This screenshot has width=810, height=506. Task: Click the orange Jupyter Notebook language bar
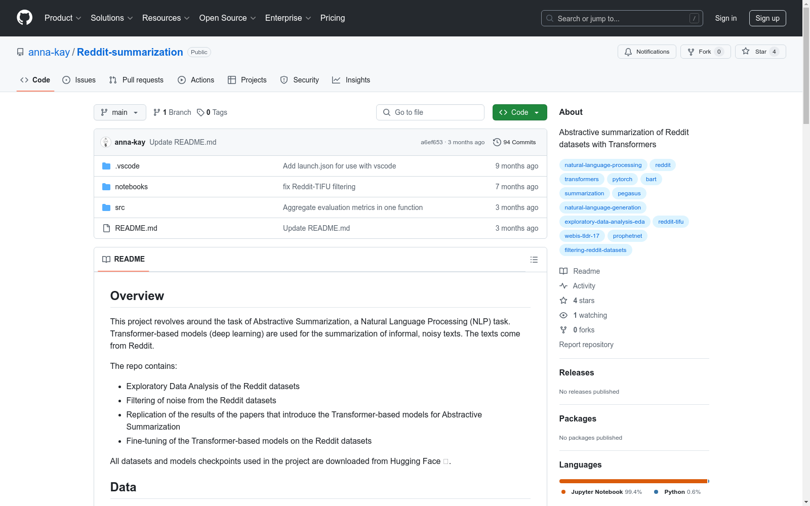click(633, 481)
